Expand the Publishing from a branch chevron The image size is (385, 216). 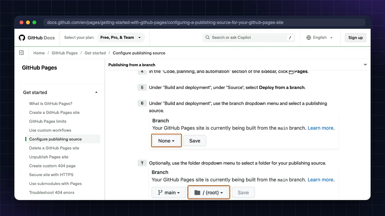pos(365,65)
